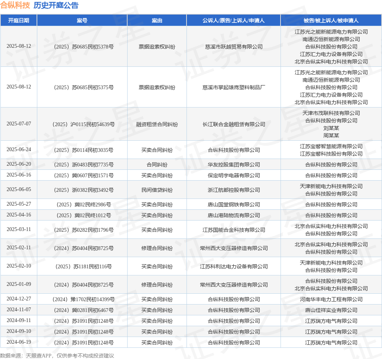Screen dimensions: 382x359
Task: Click defendant 江苏宝馨智慧能源有限公司
Action: click(331, 146)
